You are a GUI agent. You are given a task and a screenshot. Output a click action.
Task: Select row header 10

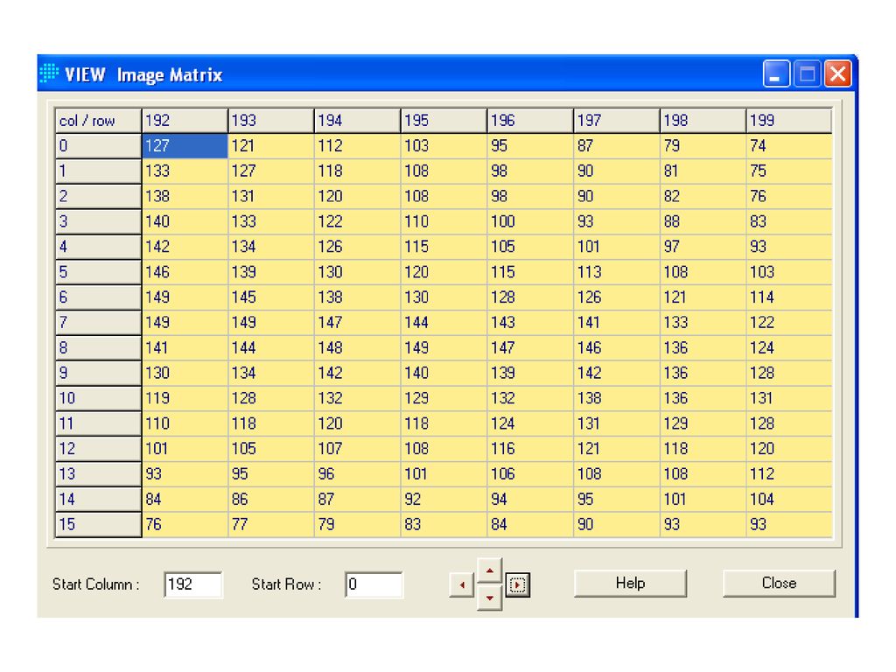point(98,398)
